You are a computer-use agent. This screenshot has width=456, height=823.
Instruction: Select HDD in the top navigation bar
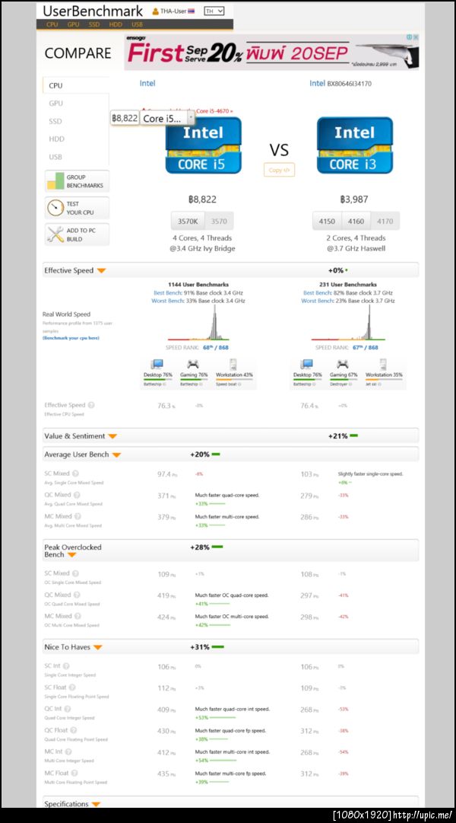(x=116, y=24)
